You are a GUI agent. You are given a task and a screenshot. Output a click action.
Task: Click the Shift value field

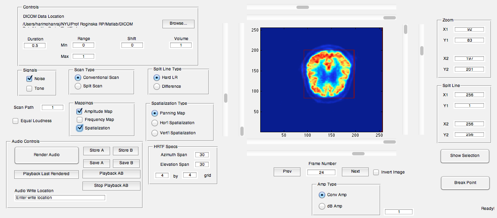(132, 45)
